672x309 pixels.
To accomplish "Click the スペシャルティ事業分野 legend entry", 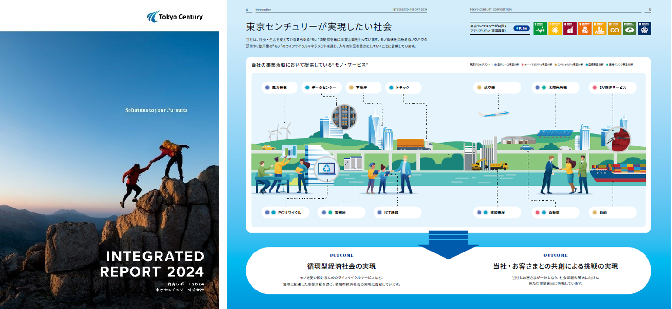I will (x=569, y=65).
